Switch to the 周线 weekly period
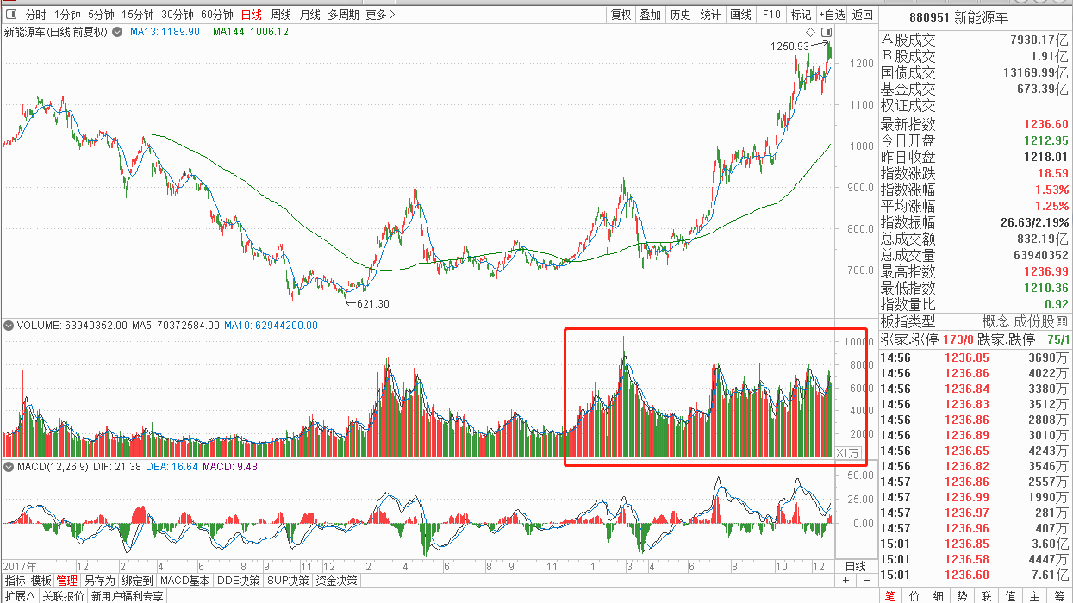 click(281, 15)
